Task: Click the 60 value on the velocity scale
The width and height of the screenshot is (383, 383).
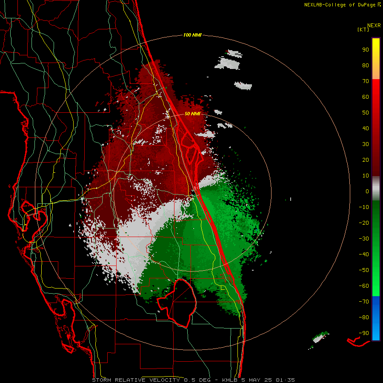Action: (x=366, y=97)
